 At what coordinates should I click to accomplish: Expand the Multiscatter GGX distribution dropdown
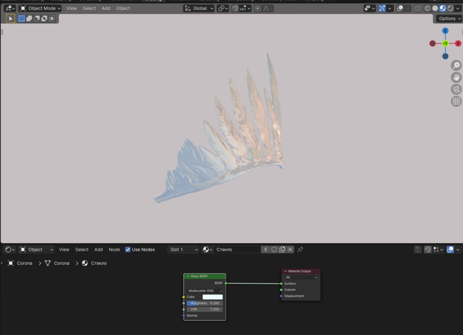(205, 291)
